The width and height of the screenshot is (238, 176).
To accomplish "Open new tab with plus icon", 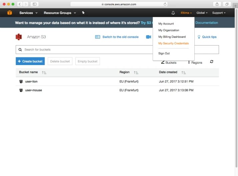I will click(235, 6).
